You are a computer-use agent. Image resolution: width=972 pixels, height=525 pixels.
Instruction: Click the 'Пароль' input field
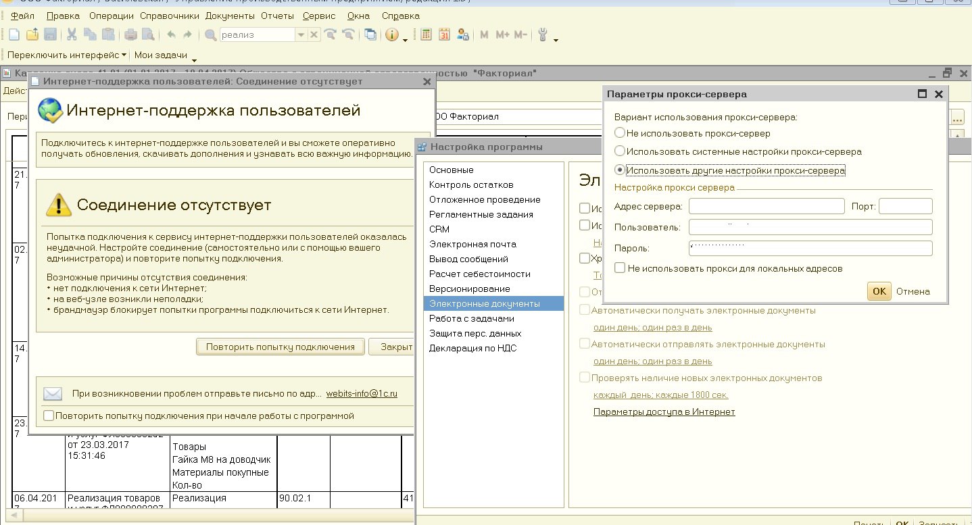click(x=810, y=249)
